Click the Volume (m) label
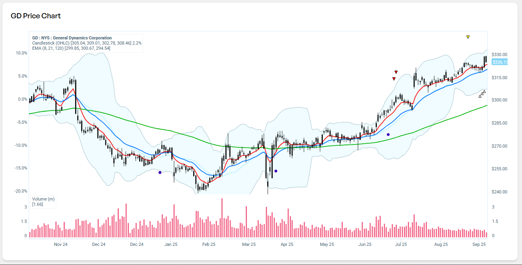Image resolution: width=522 pixels, height=265 pixels. tap(43, 199)
